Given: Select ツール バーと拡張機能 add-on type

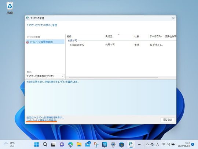Looking at the screenshot, I should 45,42.
